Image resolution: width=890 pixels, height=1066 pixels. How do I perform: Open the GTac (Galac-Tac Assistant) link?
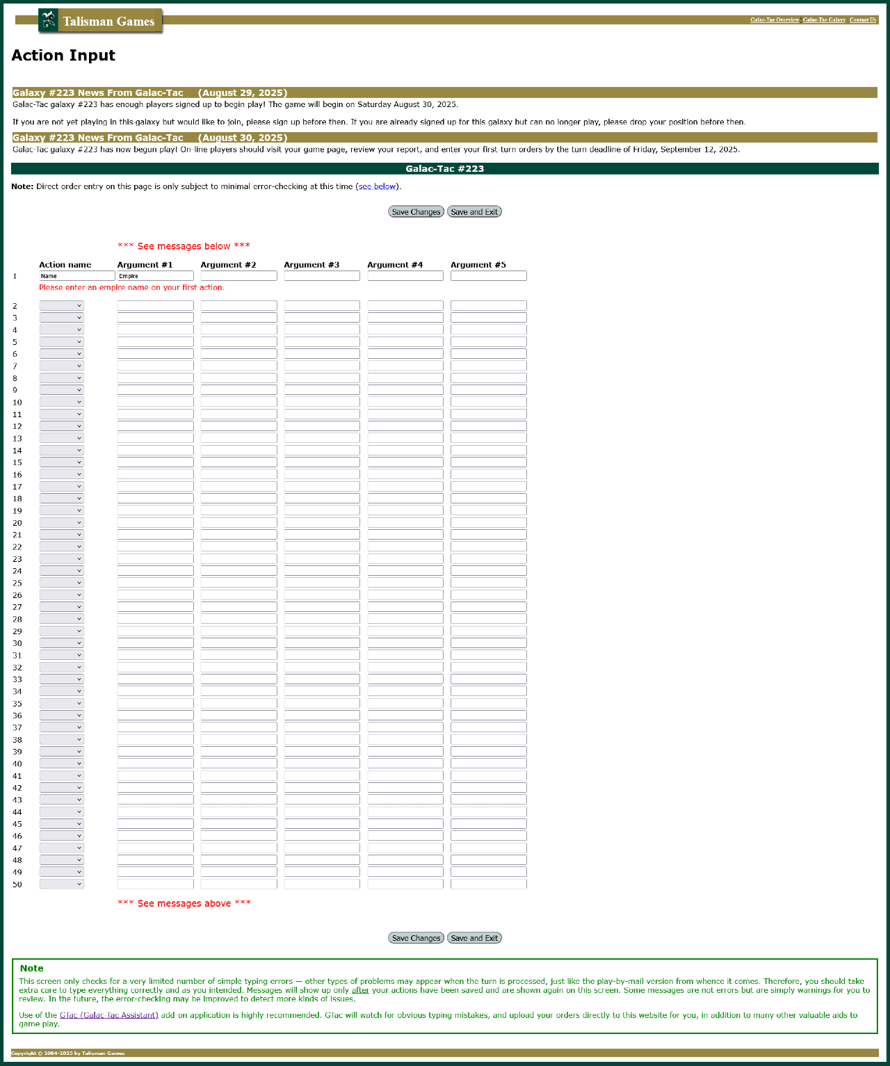click(109, 1015)
